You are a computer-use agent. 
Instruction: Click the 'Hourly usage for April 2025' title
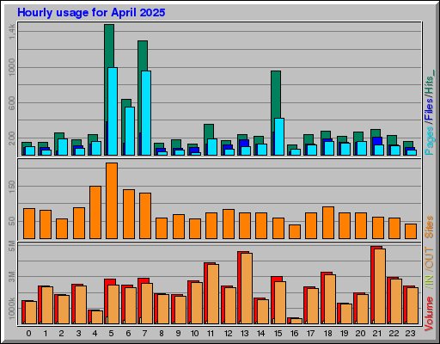tap(91, 13)
